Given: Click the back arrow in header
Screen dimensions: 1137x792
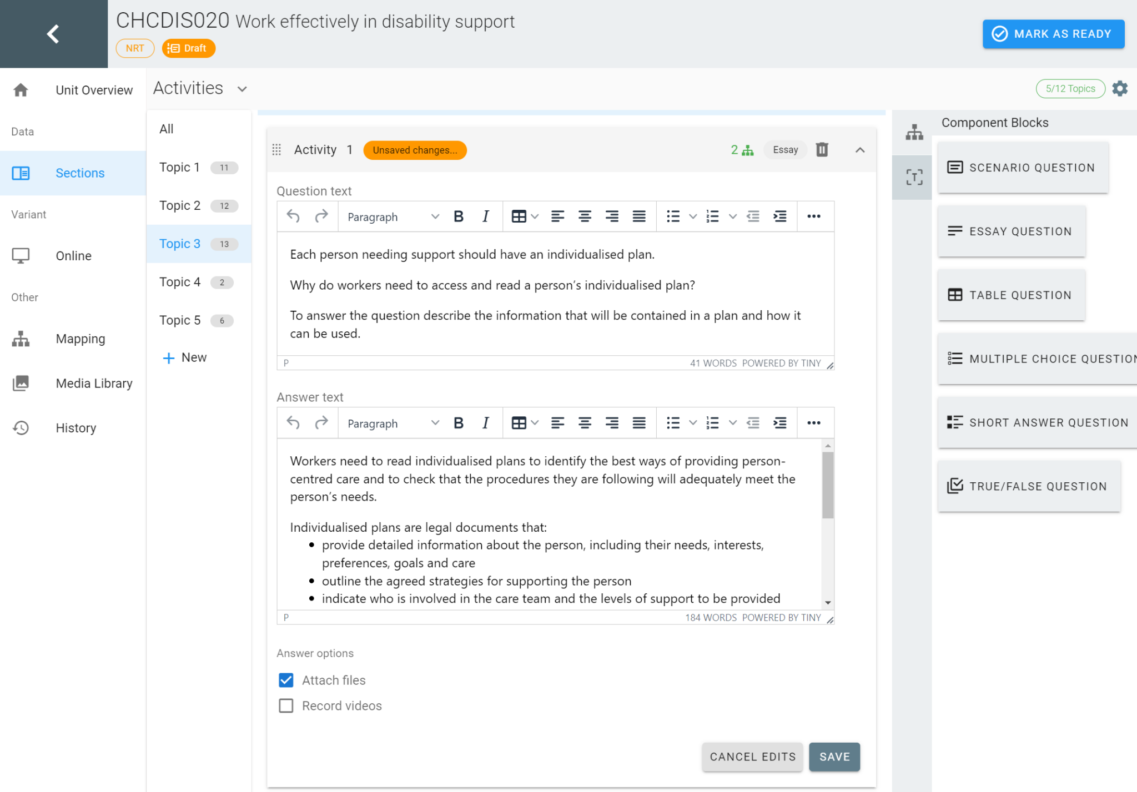Looking at the screenshot, I should click(x=53, y=34).
